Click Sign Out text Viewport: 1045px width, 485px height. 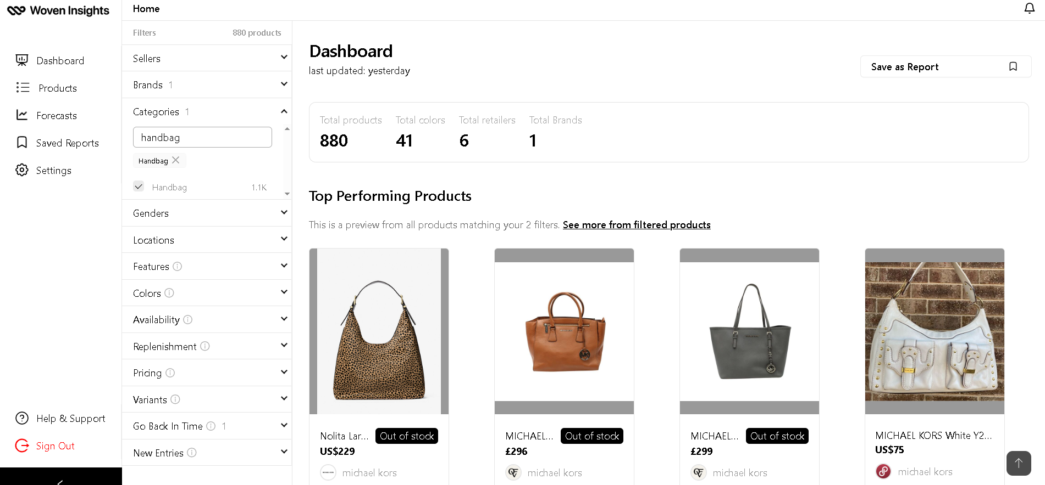[56, 446]
